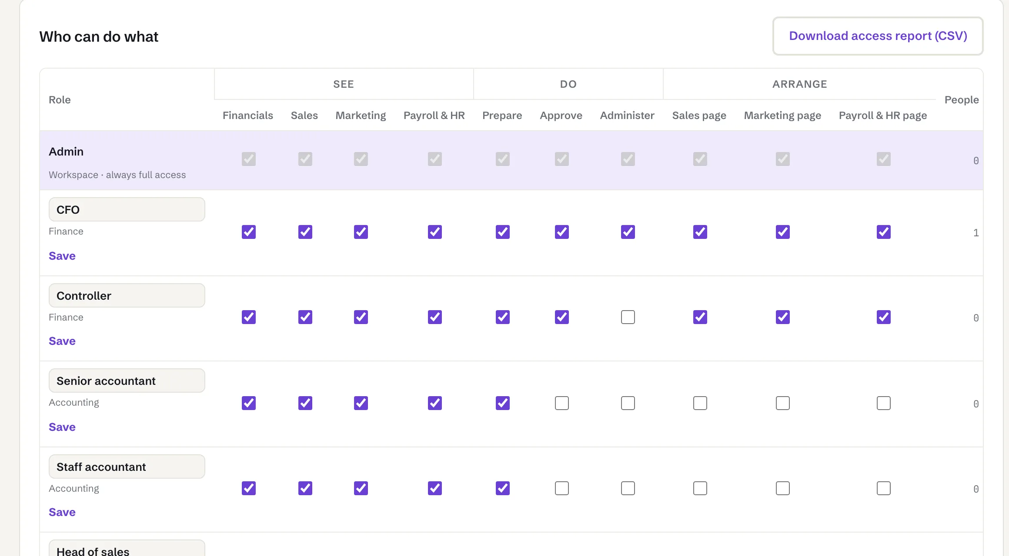The image size is (1009, 556).
Task: Click 'Workspace · always full access' text
Action: [x=117, y=175]
